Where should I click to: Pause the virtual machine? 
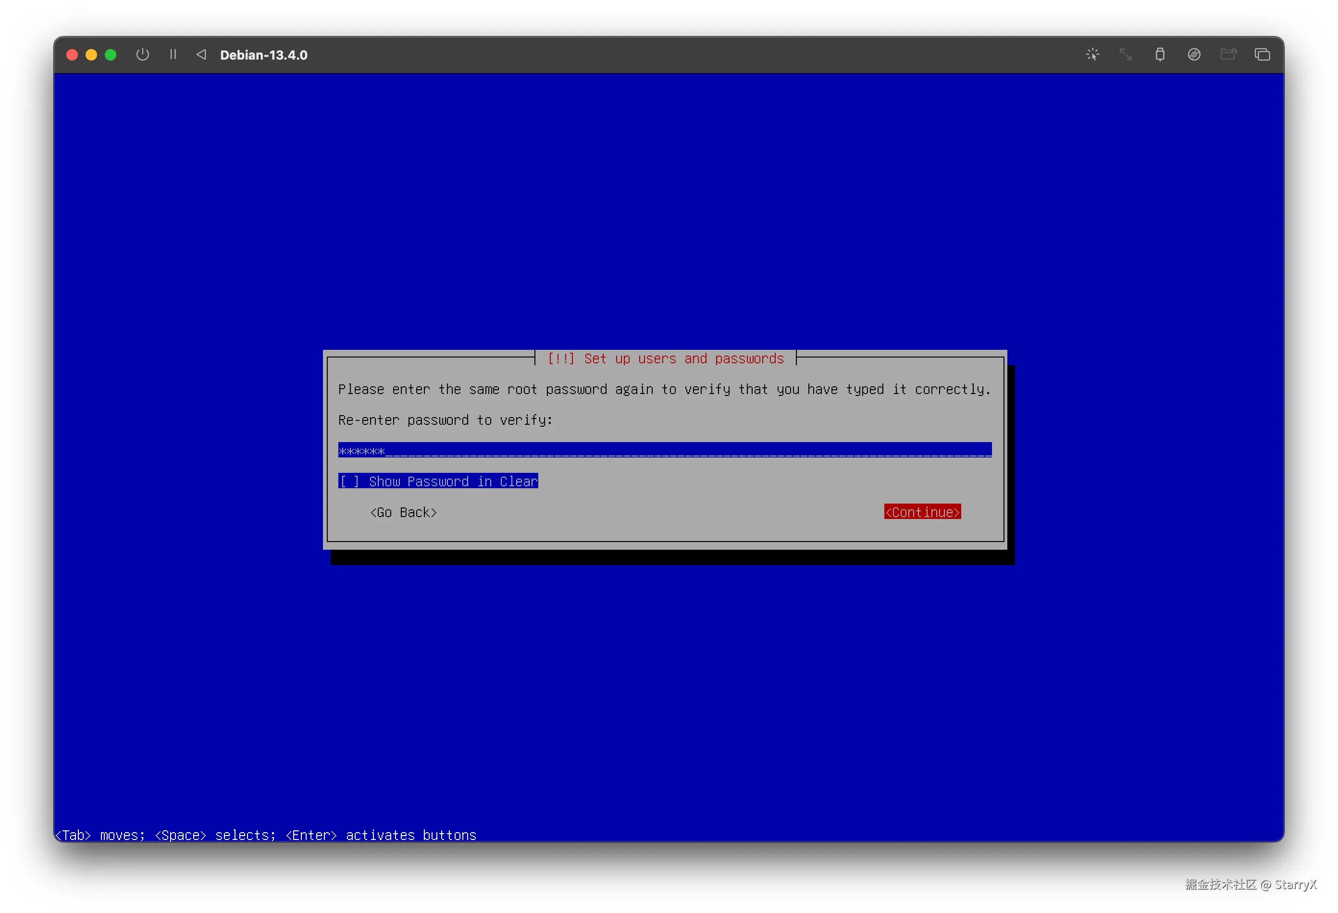pos(173,55)
